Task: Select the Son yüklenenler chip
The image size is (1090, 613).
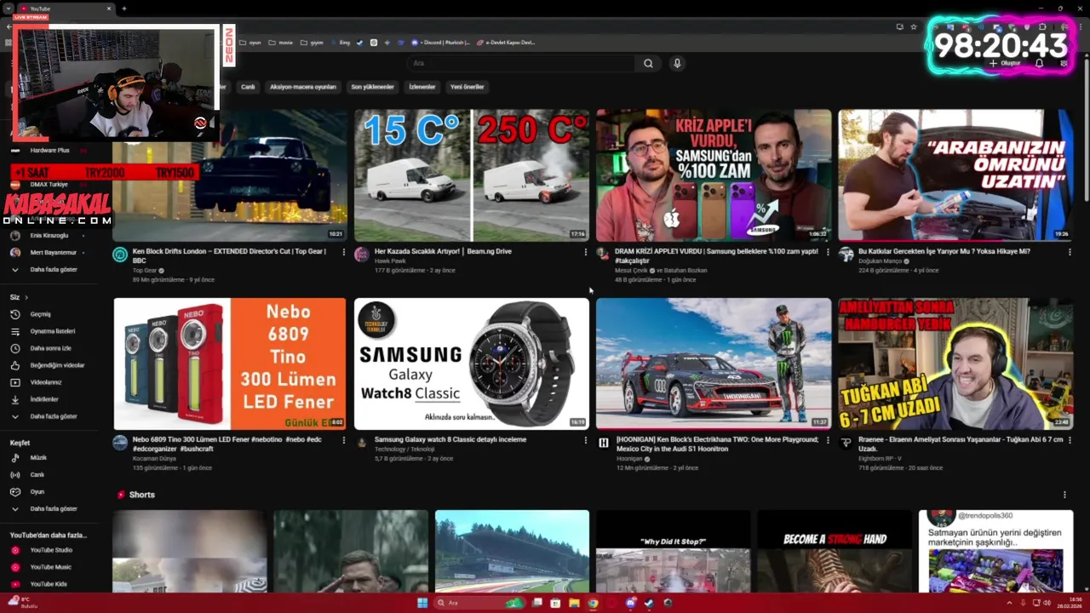Action: click(373, 87)
